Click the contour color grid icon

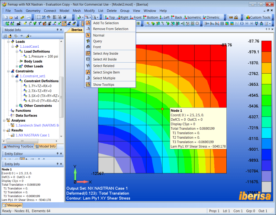point(227,24)
